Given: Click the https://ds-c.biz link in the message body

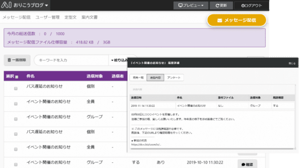Looking at the screenshot, I should (x=146, y=145).
